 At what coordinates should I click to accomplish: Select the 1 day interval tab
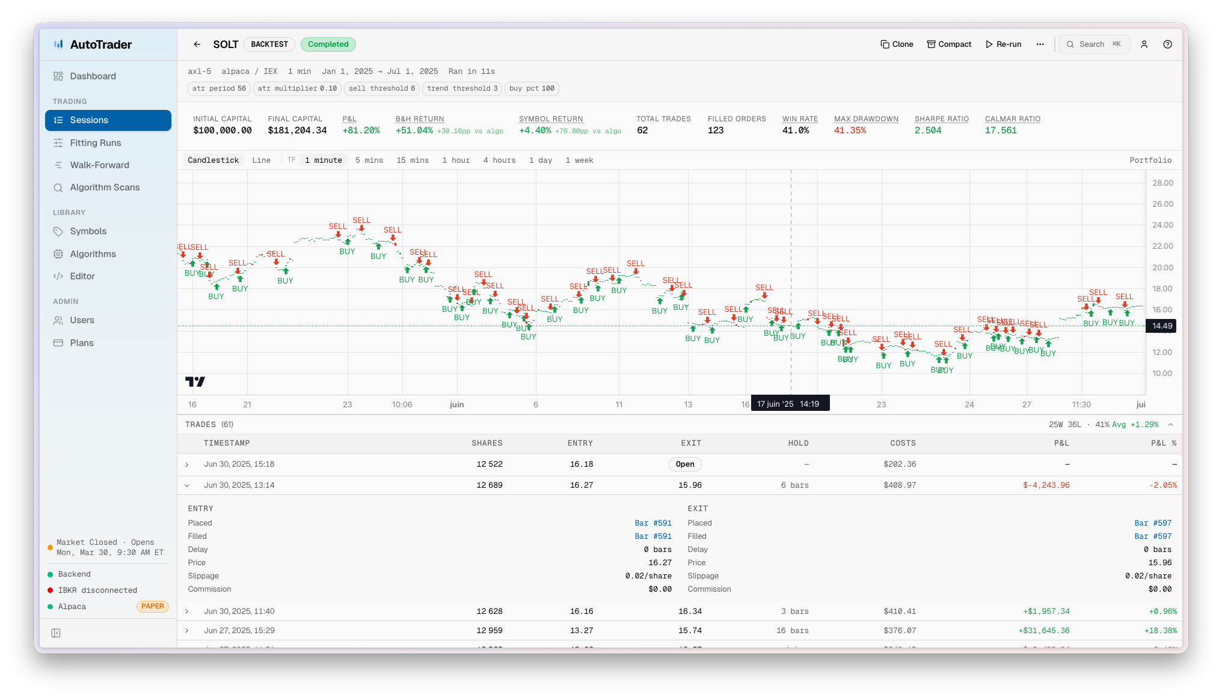pyautogui.click(x=540, y=160)
